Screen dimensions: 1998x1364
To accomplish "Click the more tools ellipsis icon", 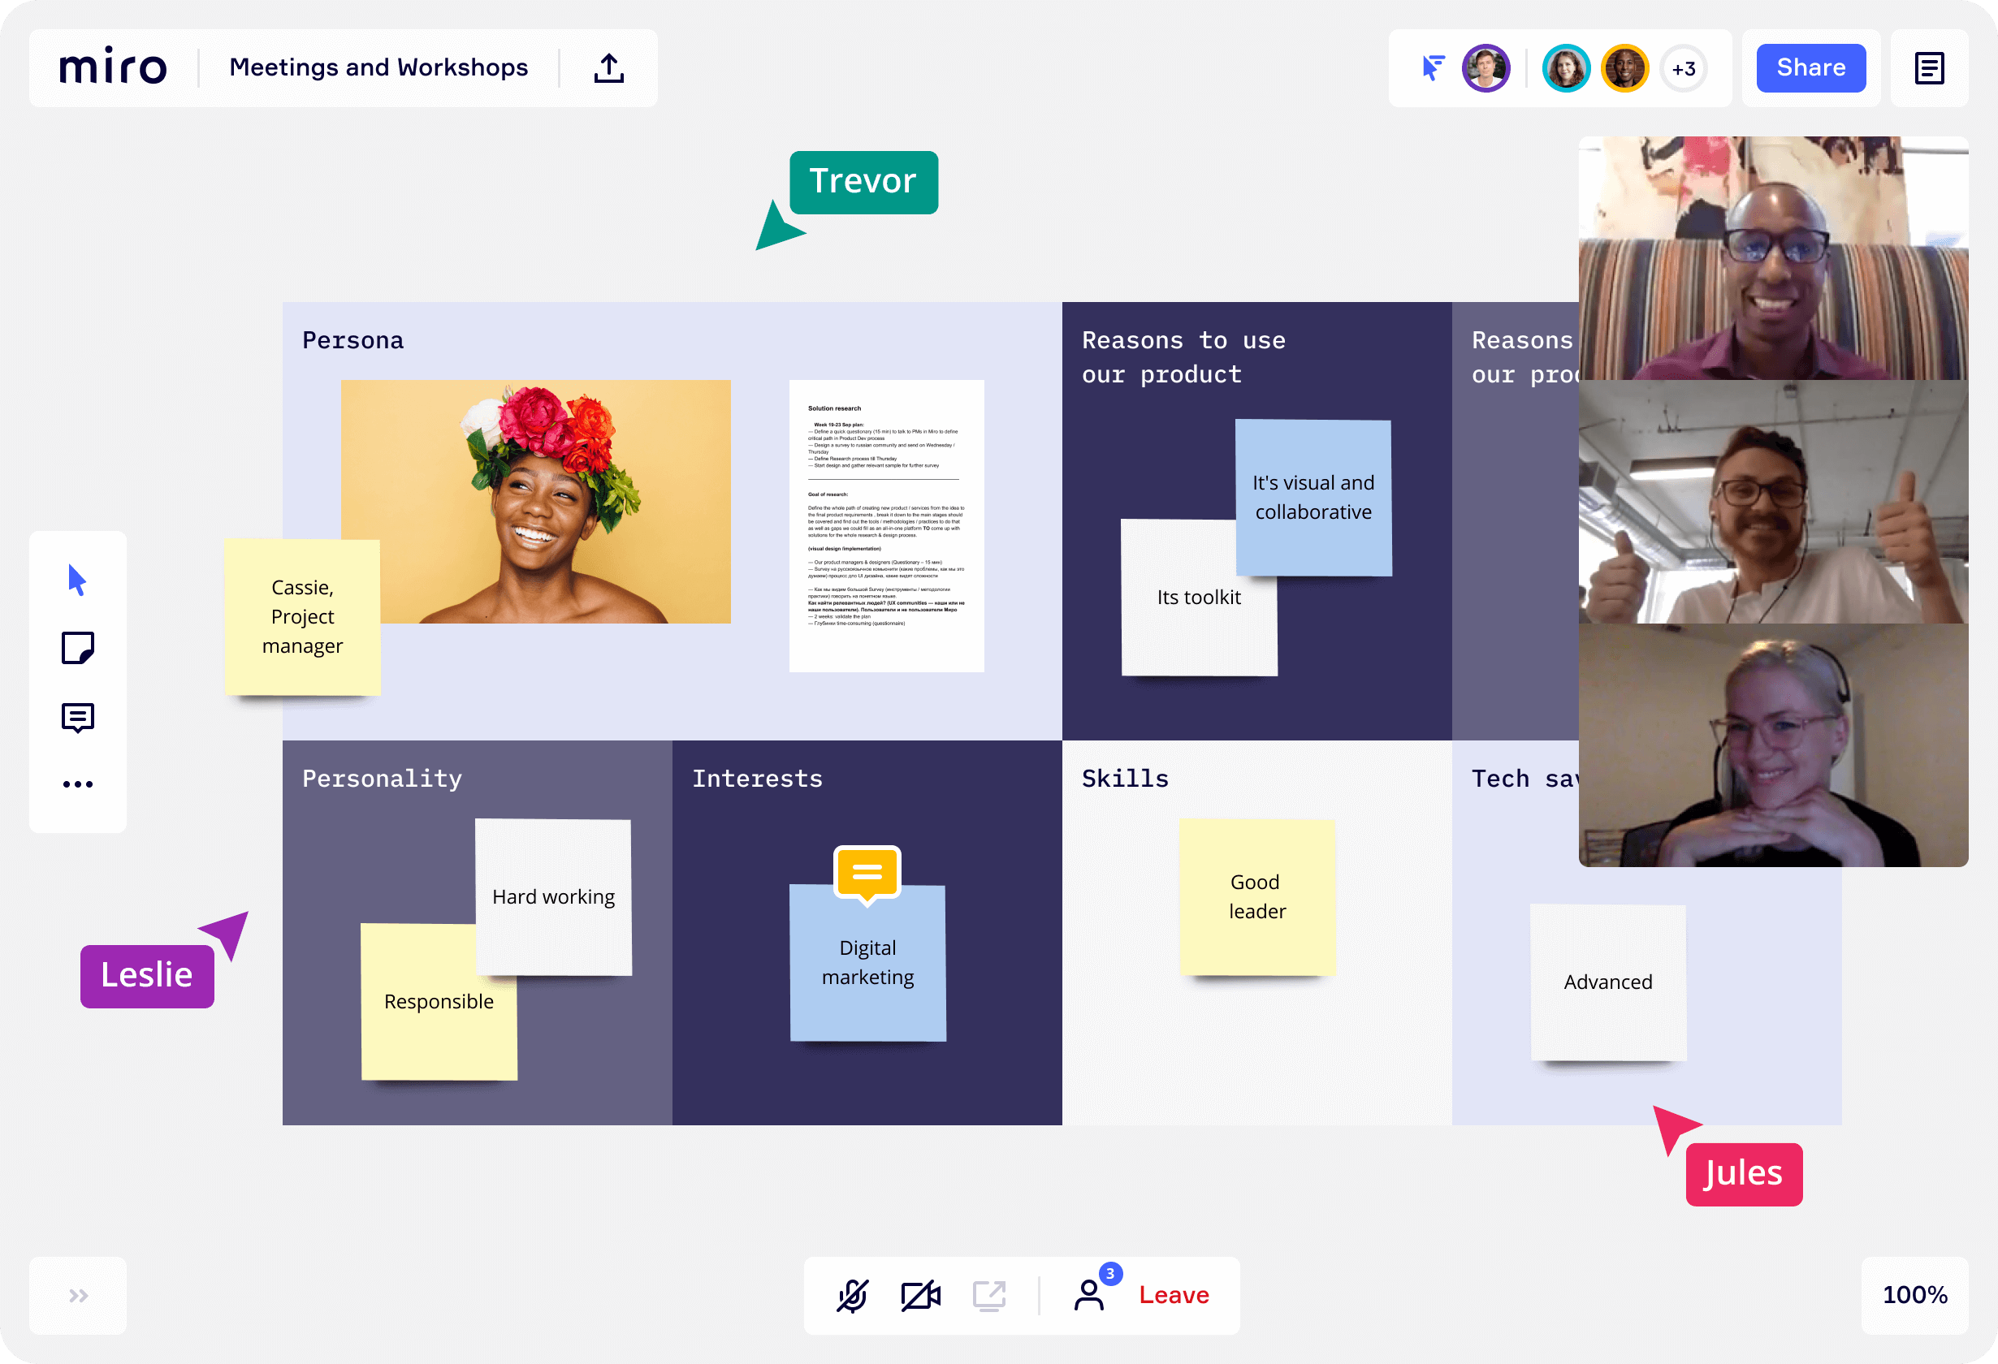I will click(x=79, y=783).
